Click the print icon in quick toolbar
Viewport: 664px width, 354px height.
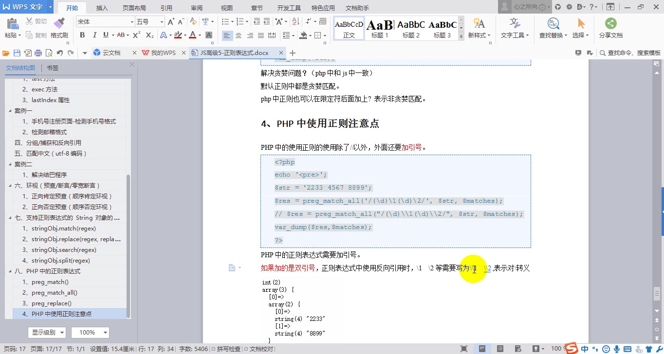(x=38, y=53)
